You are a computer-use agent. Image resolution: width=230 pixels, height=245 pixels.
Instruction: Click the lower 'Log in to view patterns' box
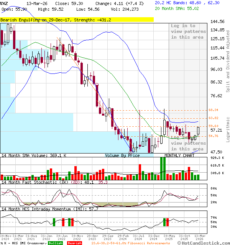tap(188, 143)
